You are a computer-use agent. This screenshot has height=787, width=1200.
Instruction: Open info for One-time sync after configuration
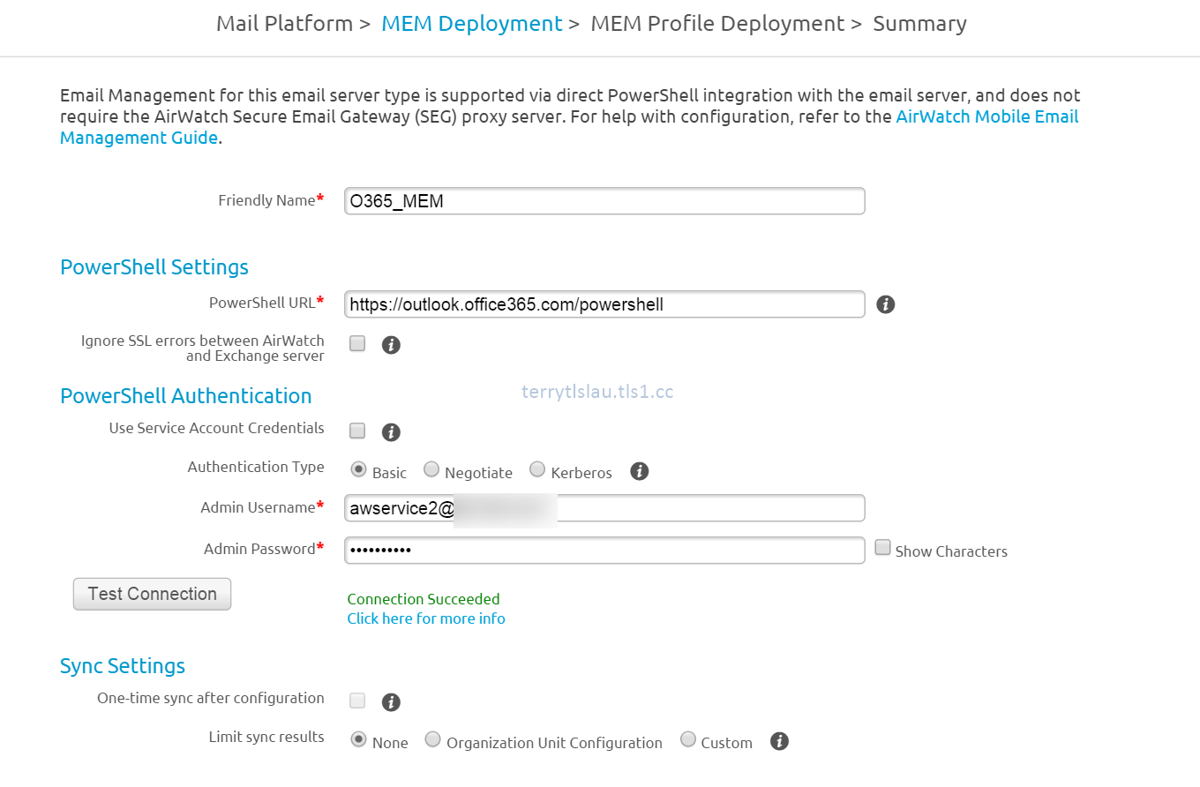pyautogui.click(x=391, y=702)
